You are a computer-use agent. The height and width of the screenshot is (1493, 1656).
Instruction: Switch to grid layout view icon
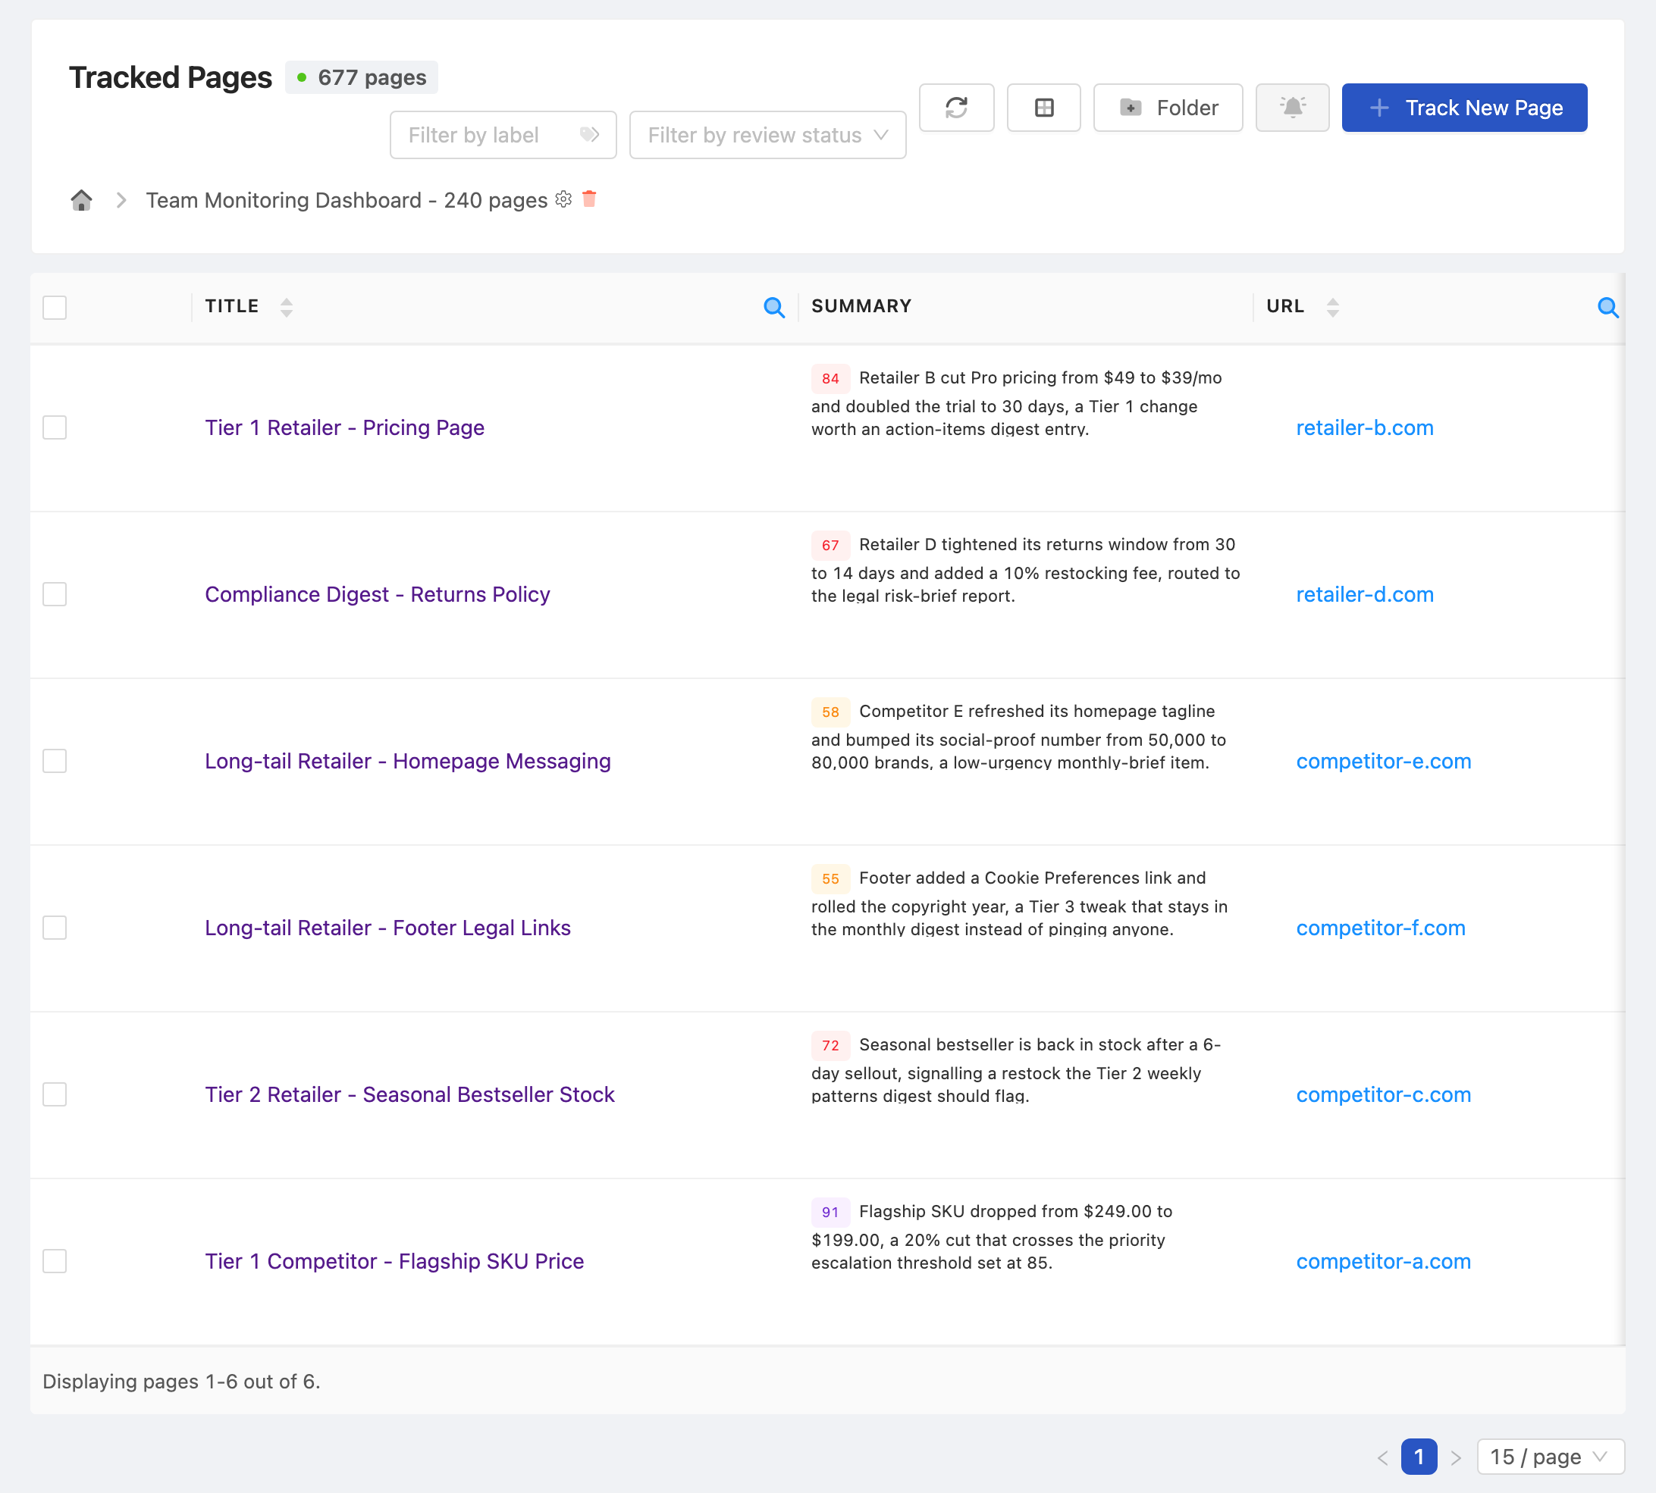pos(1043,108)
